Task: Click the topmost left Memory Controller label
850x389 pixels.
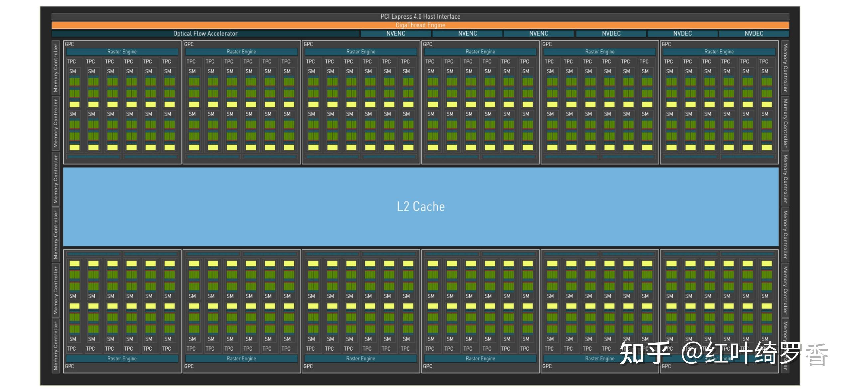Action: 56,68
